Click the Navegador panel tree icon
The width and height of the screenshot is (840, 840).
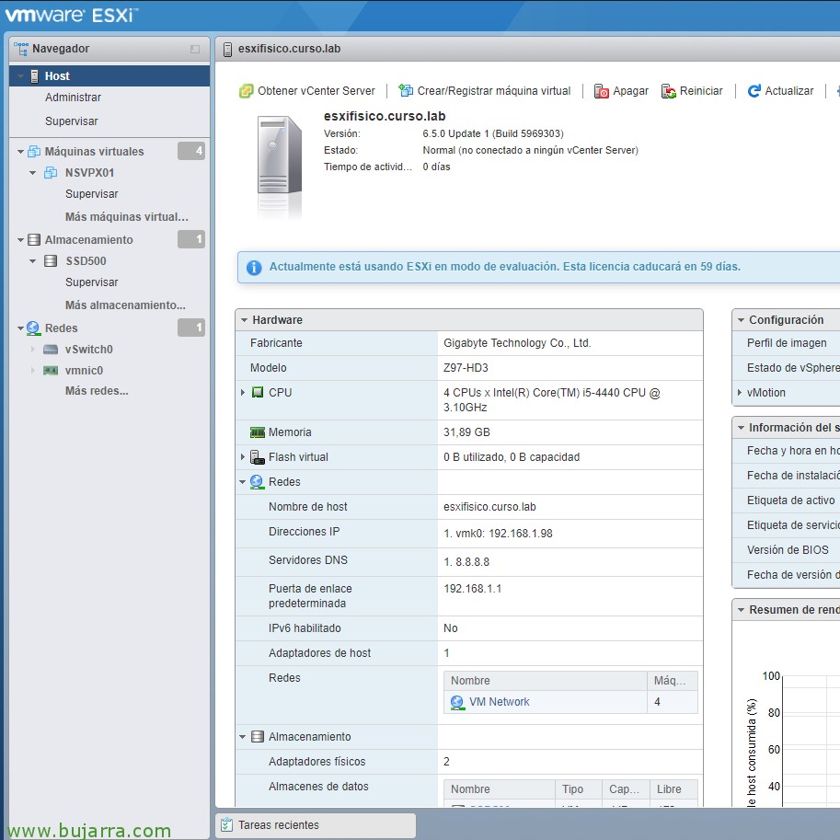coord(21,49)
